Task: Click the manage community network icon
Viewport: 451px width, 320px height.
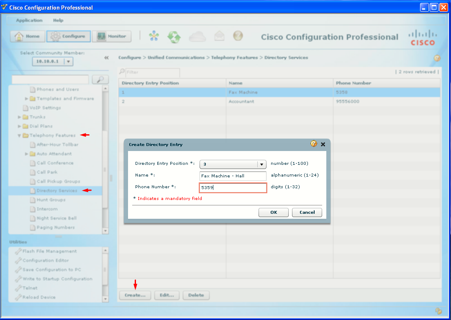Action: point(154,36)
